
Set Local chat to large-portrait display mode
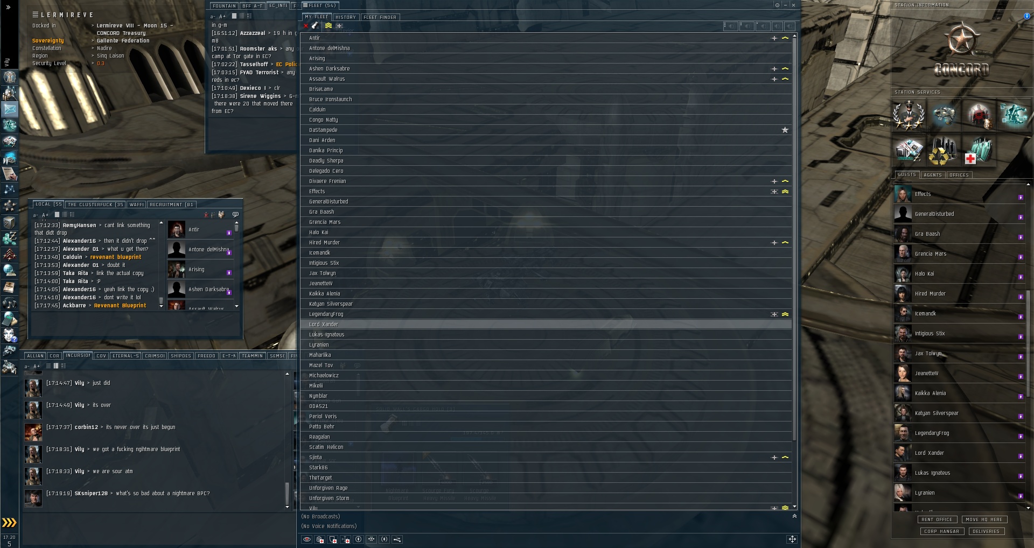pos(72,215)
